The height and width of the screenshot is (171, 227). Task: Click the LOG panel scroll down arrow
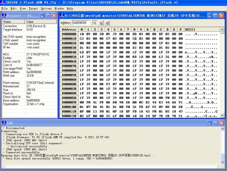click(222, 162)
